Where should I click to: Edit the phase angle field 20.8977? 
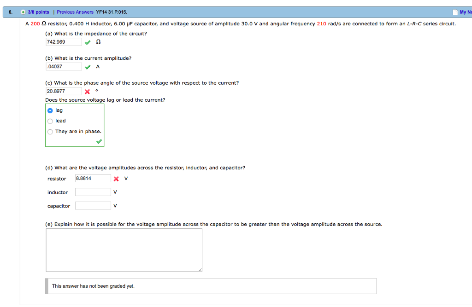coord(64,91)
